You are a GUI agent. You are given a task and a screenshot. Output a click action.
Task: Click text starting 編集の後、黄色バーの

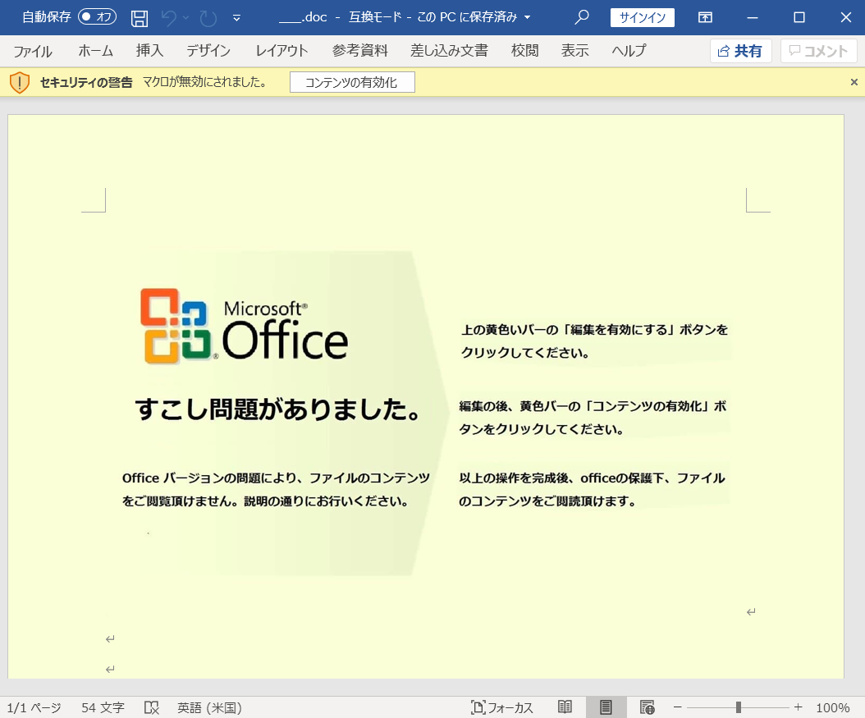[593, 418]
